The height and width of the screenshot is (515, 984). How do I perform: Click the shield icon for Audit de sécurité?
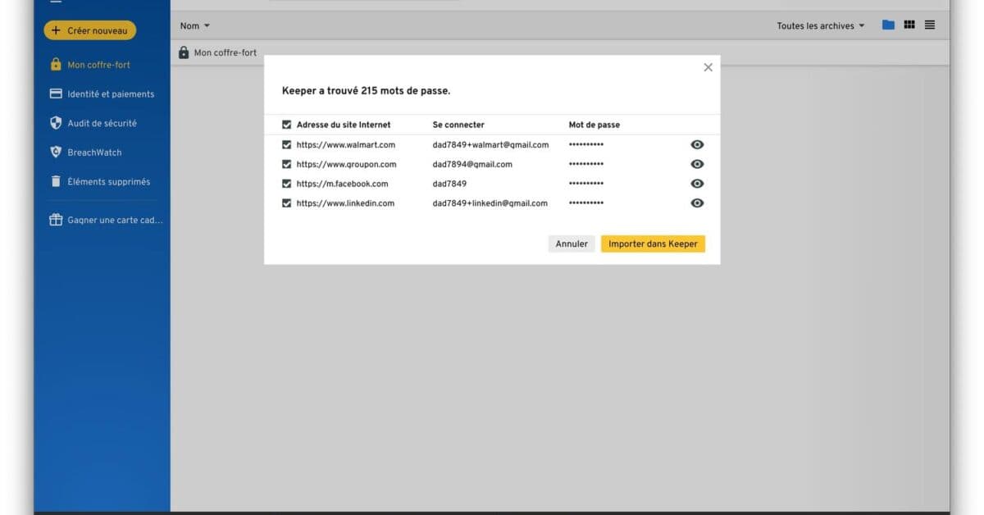[x=56, y=123]
